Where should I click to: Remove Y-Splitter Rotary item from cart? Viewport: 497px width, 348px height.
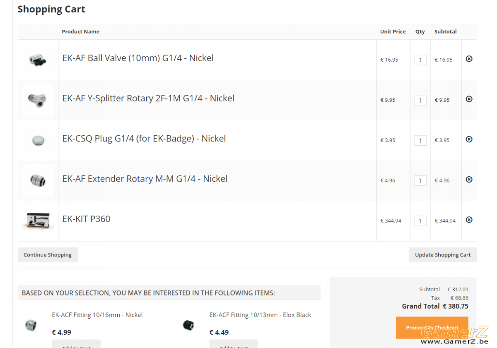point(469,99)
